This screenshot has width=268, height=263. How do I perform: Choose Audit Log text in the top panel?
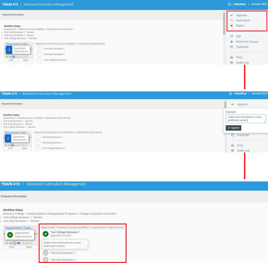(x=242, y=63)
